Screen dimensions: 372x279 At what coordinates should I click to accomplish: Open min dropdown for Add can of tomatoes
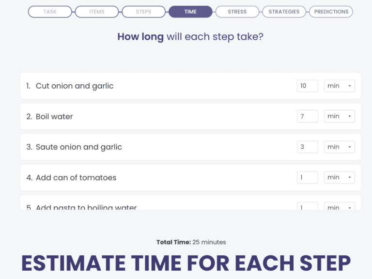pyautogui.click(x=340, y=177)
